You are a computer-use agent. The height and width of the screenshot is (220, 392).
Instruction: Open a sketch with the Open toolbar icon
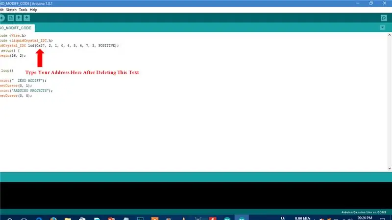[19, 18]
